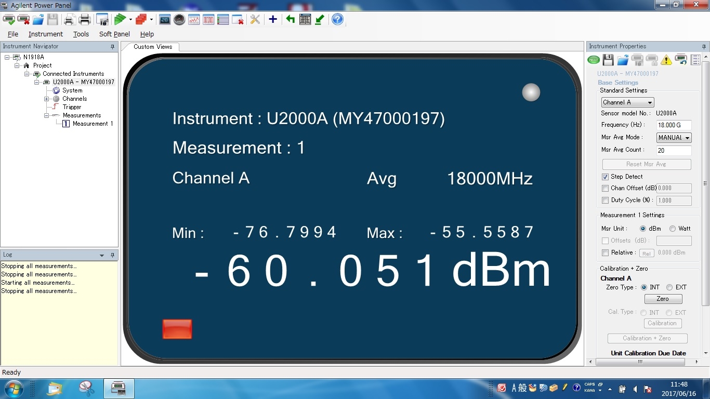Click the Msr Avg Count input field

[674, 150]
